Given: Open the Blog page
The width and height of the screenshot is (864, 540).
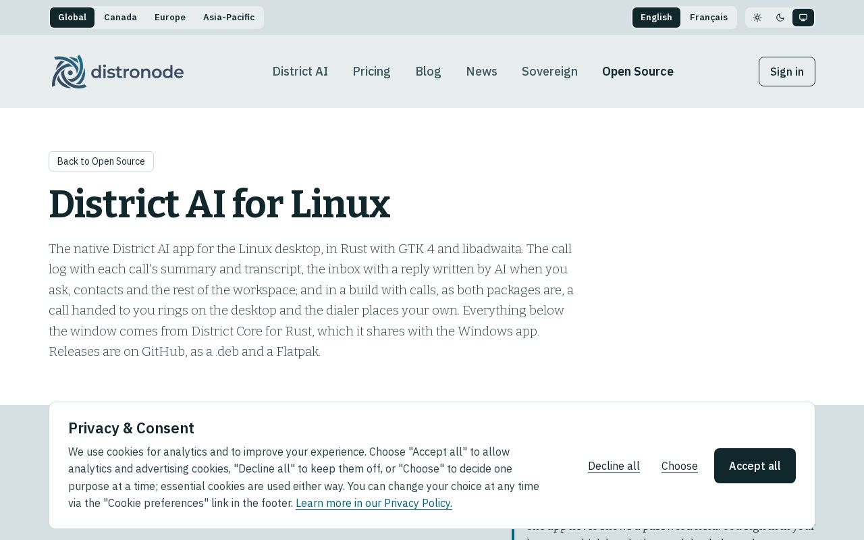Looking at the screenshot, I should 428,72.
